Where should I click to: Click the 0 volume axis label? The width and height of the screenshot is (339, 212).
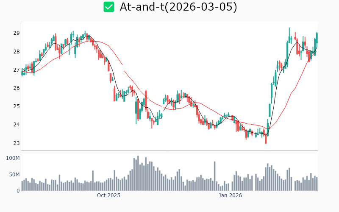[x=18, y=191]
